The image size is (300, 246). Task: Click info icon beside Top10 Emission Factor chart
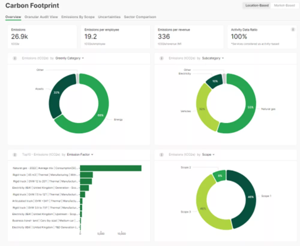[14, 155]
